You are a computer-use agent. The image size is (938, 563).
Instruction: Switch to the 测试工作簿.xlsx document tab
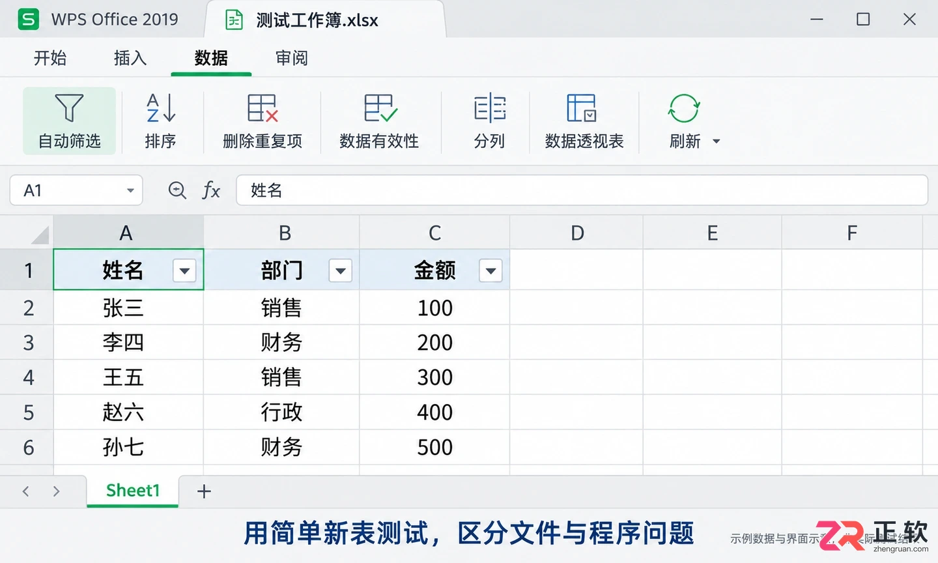tap(324, 20)
